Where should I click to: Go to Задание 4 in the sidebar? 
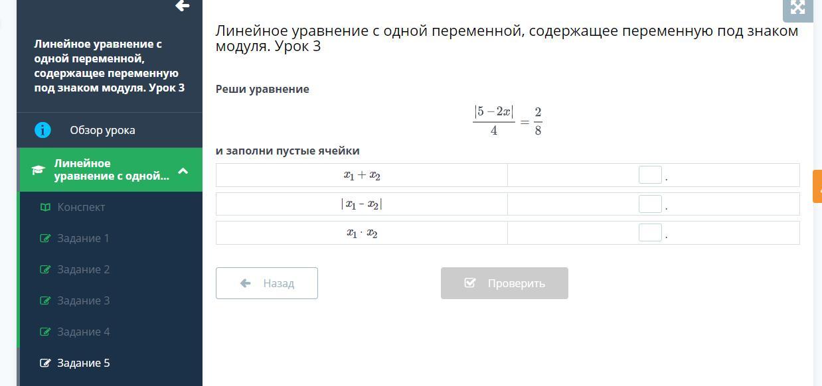83,332
